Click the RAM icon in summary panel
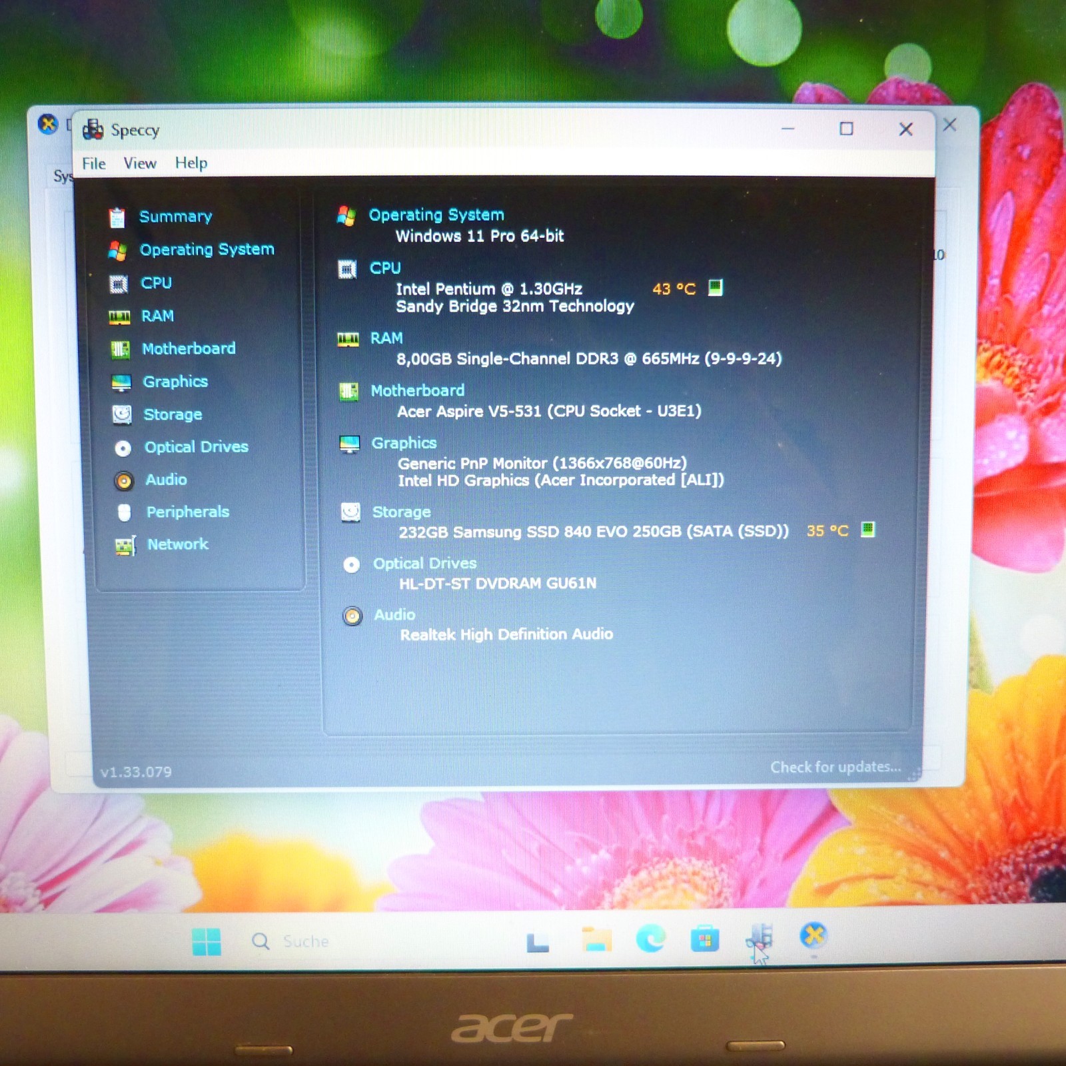Screen dimensions: 1066x1066 pyautogui.click(x=348, y=340)
